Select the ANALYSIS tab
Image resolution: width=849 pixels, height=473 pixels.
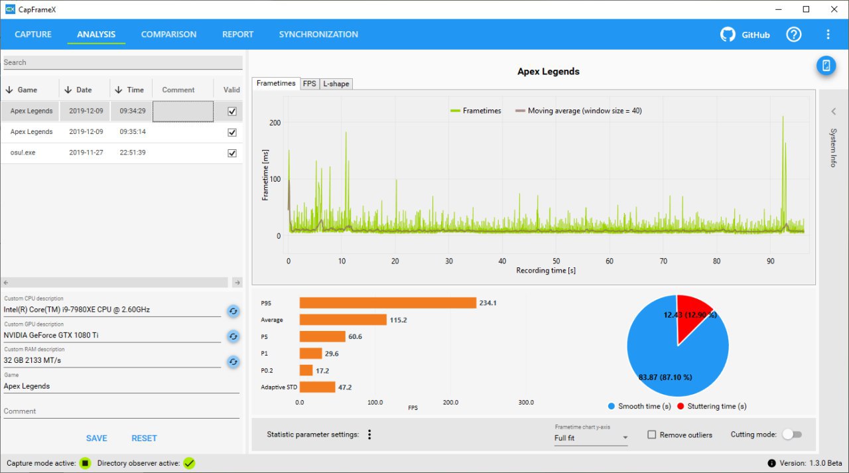(96, 34)
